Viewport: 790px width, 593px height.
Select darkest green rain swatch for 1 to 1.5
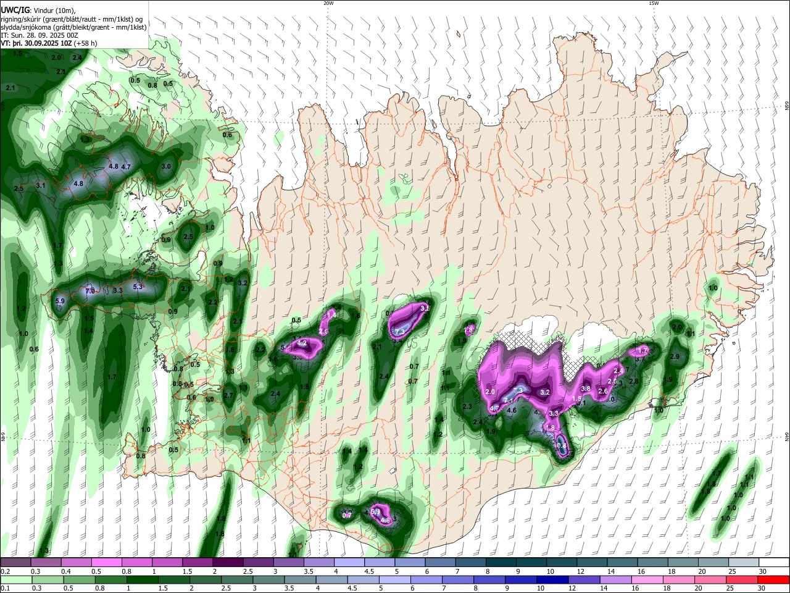click(143, 579)
